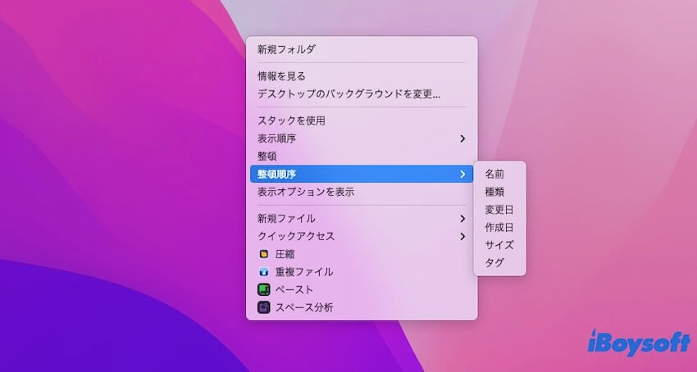Choose 種類 in the sort submenu
The height and width of the screenshot is (372, 697).
(494, 192)
